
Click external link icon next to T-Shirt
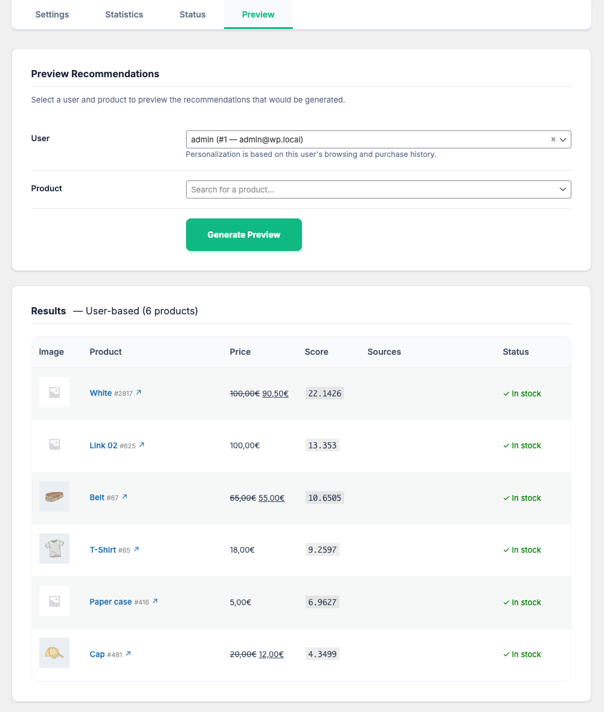point(137,550)
